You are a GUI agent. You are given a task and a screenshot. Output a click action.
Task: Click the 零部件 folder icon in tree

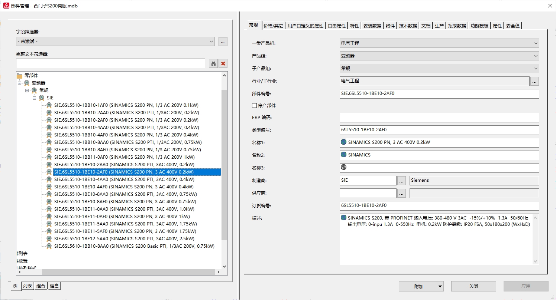coord(20,76)
